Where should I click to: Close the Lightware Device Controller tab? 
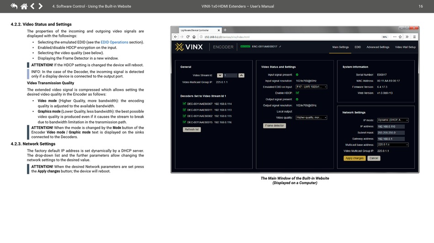(x=219, y=30)
